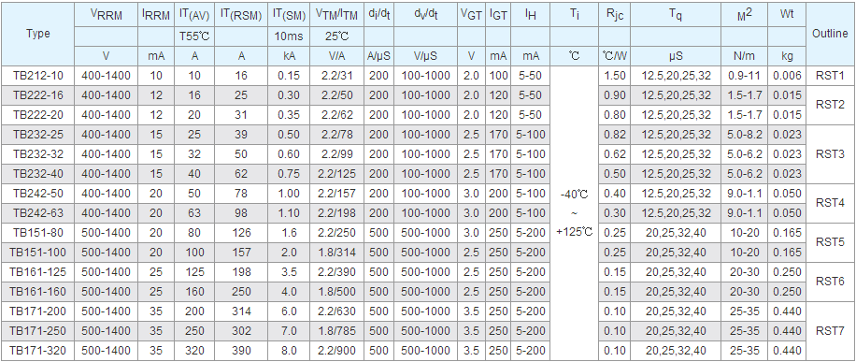Select the RST4 outline cell
The width and height of the screenshot is (856, 362).
[830, 203]
